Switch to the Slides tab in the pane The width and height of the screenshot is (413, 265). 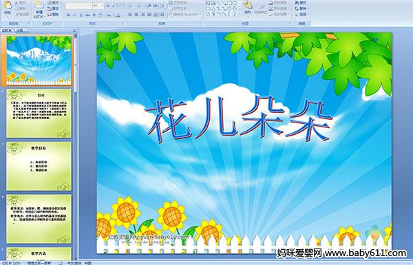pos(7,30)
